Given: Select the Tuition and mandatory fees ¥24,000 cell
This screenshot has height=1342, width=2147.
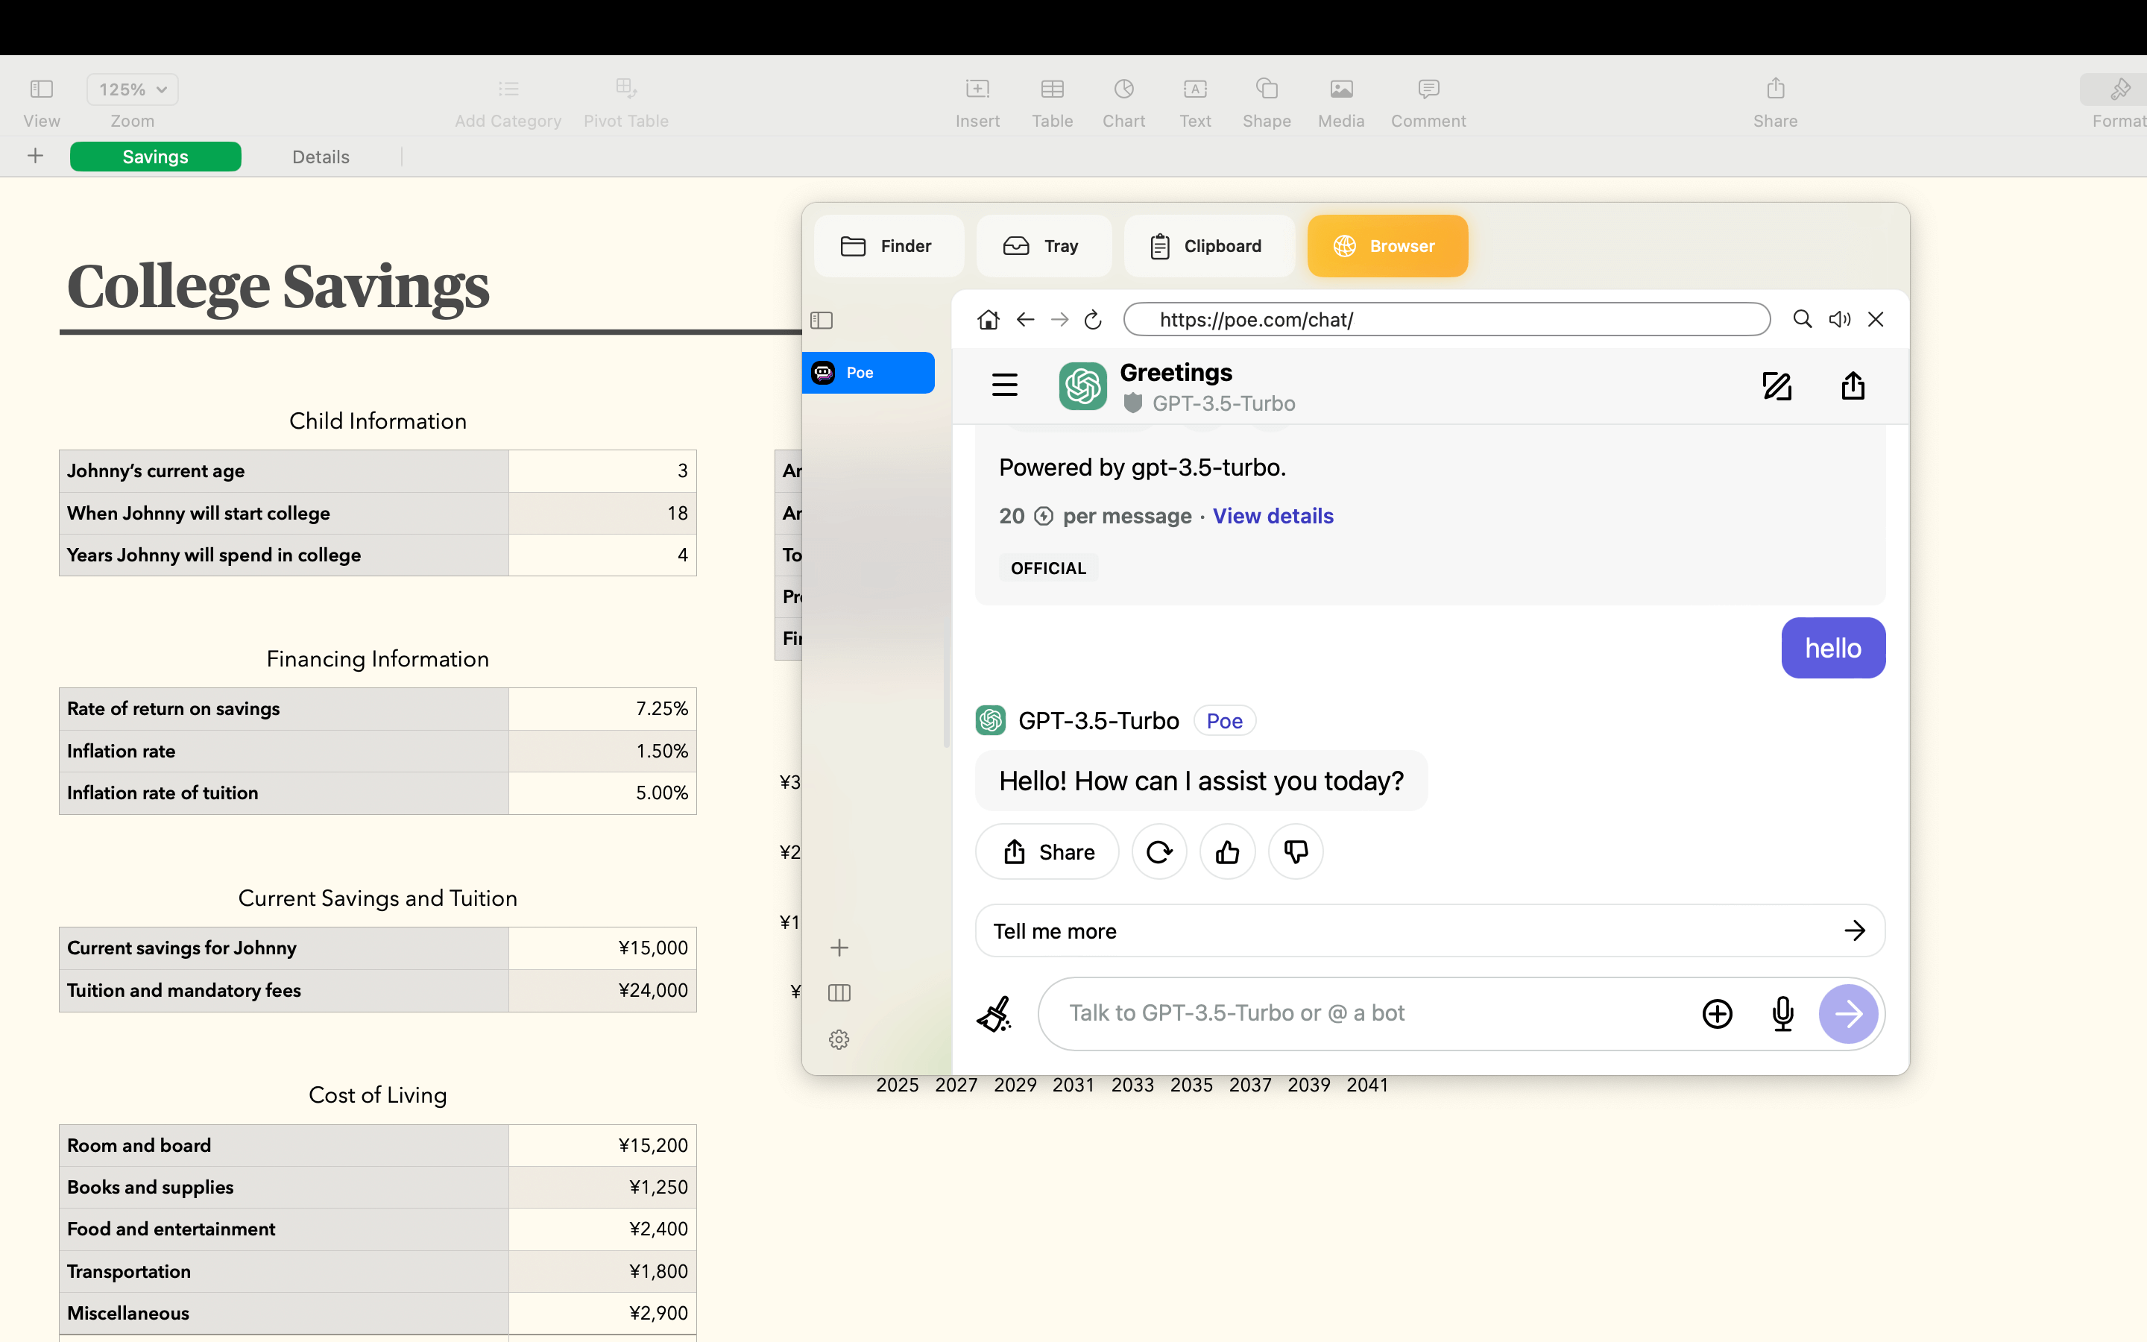Looking at the screenshot, I should point(602,991).
